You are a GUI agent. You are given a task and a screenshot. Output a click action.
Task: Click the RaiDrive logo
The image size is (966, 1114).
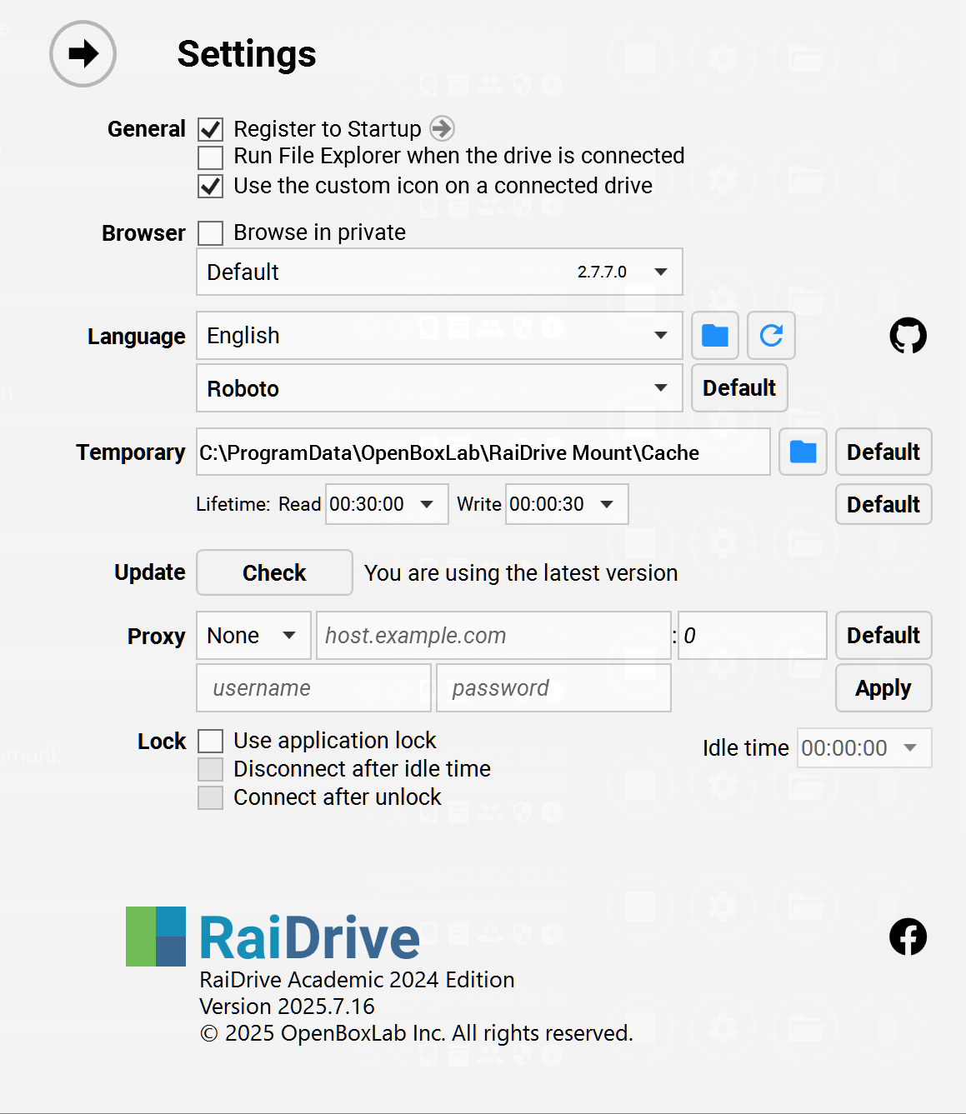(x=273, y=937)
